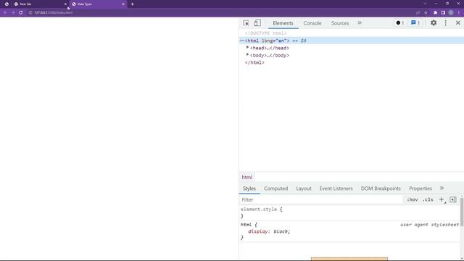Click the blue issues badge showing 1
This screenshot has height=261, width=464.
[x=415, y=22]
